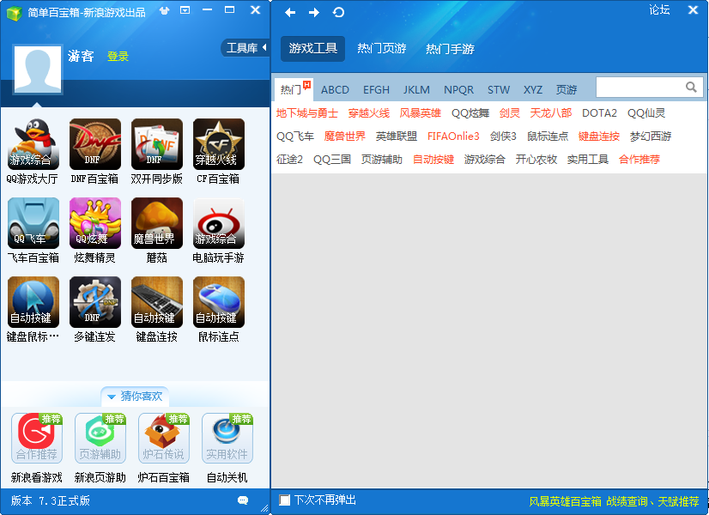Viewport: 709px width, 515px height.
Task: Launch DNF百宝箱 tool
Action: click(x=95, y=144)
